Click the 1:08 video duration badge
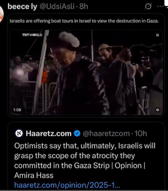This screenshot has width=168, height=191. 17,110
